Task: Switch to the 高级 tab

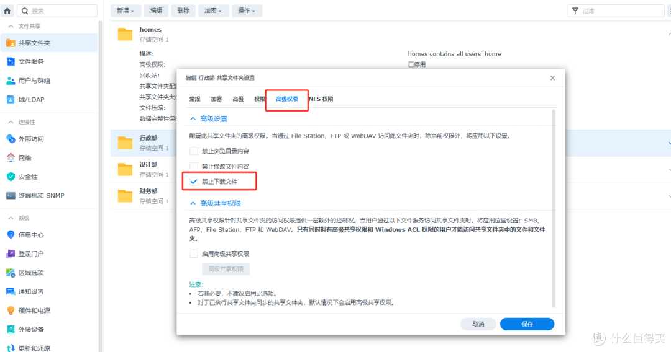Action: pos(238,99)
